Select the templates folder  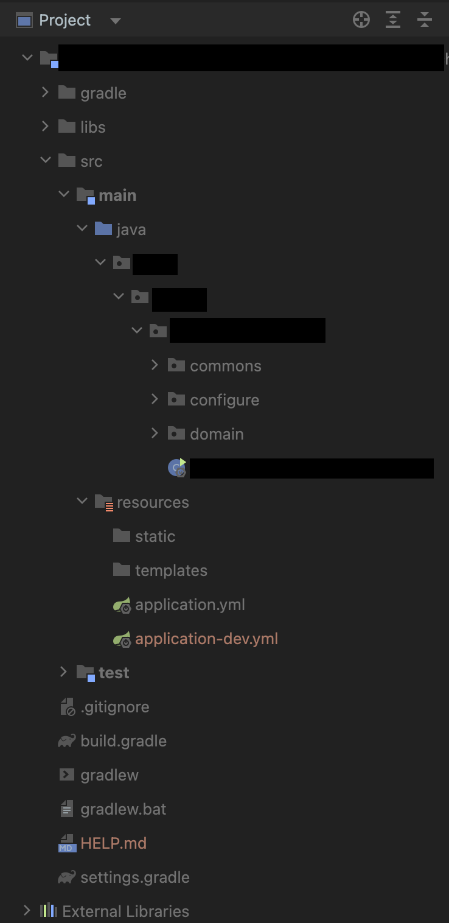[171, 570]
